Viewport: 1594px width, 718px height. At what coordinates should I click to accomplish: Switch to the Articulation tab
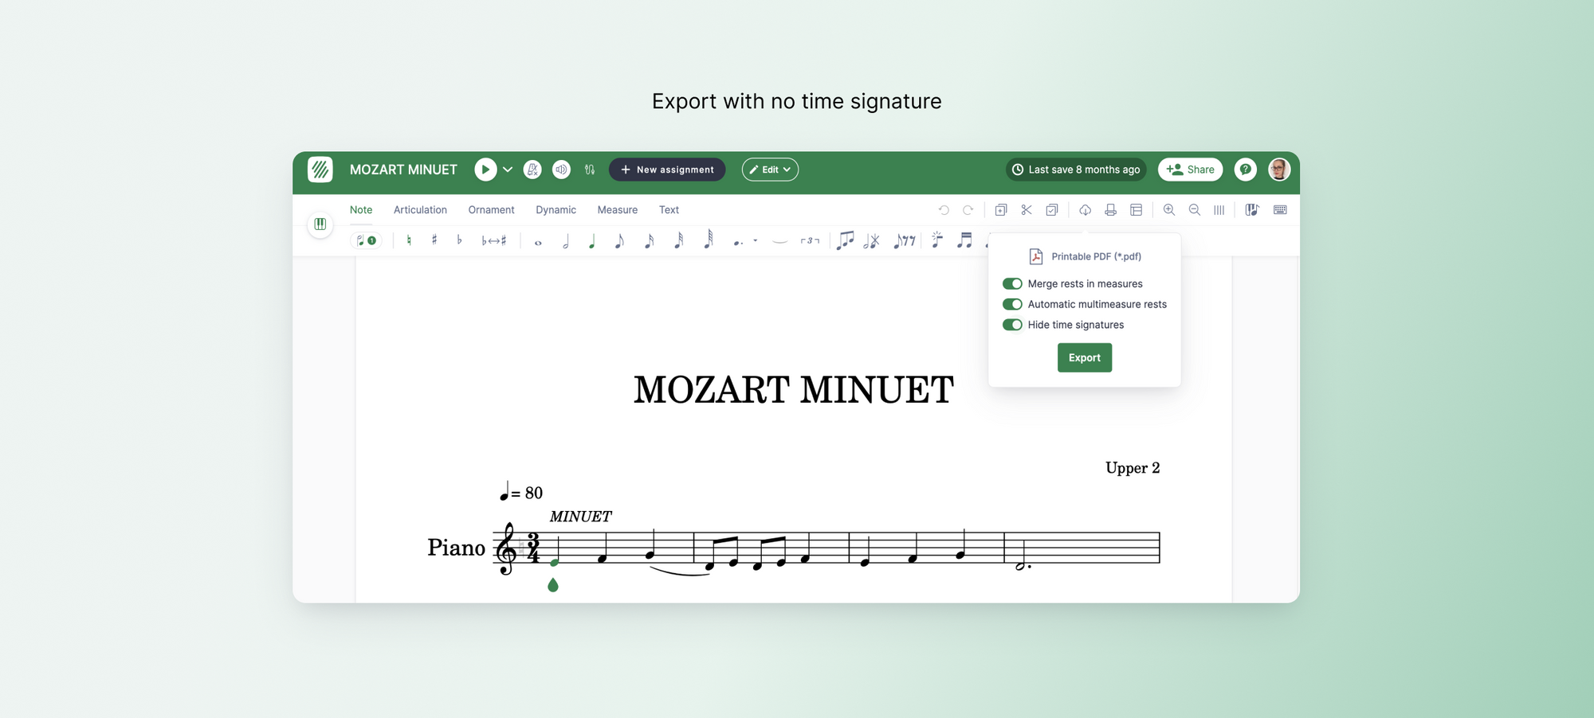[420, 210]
